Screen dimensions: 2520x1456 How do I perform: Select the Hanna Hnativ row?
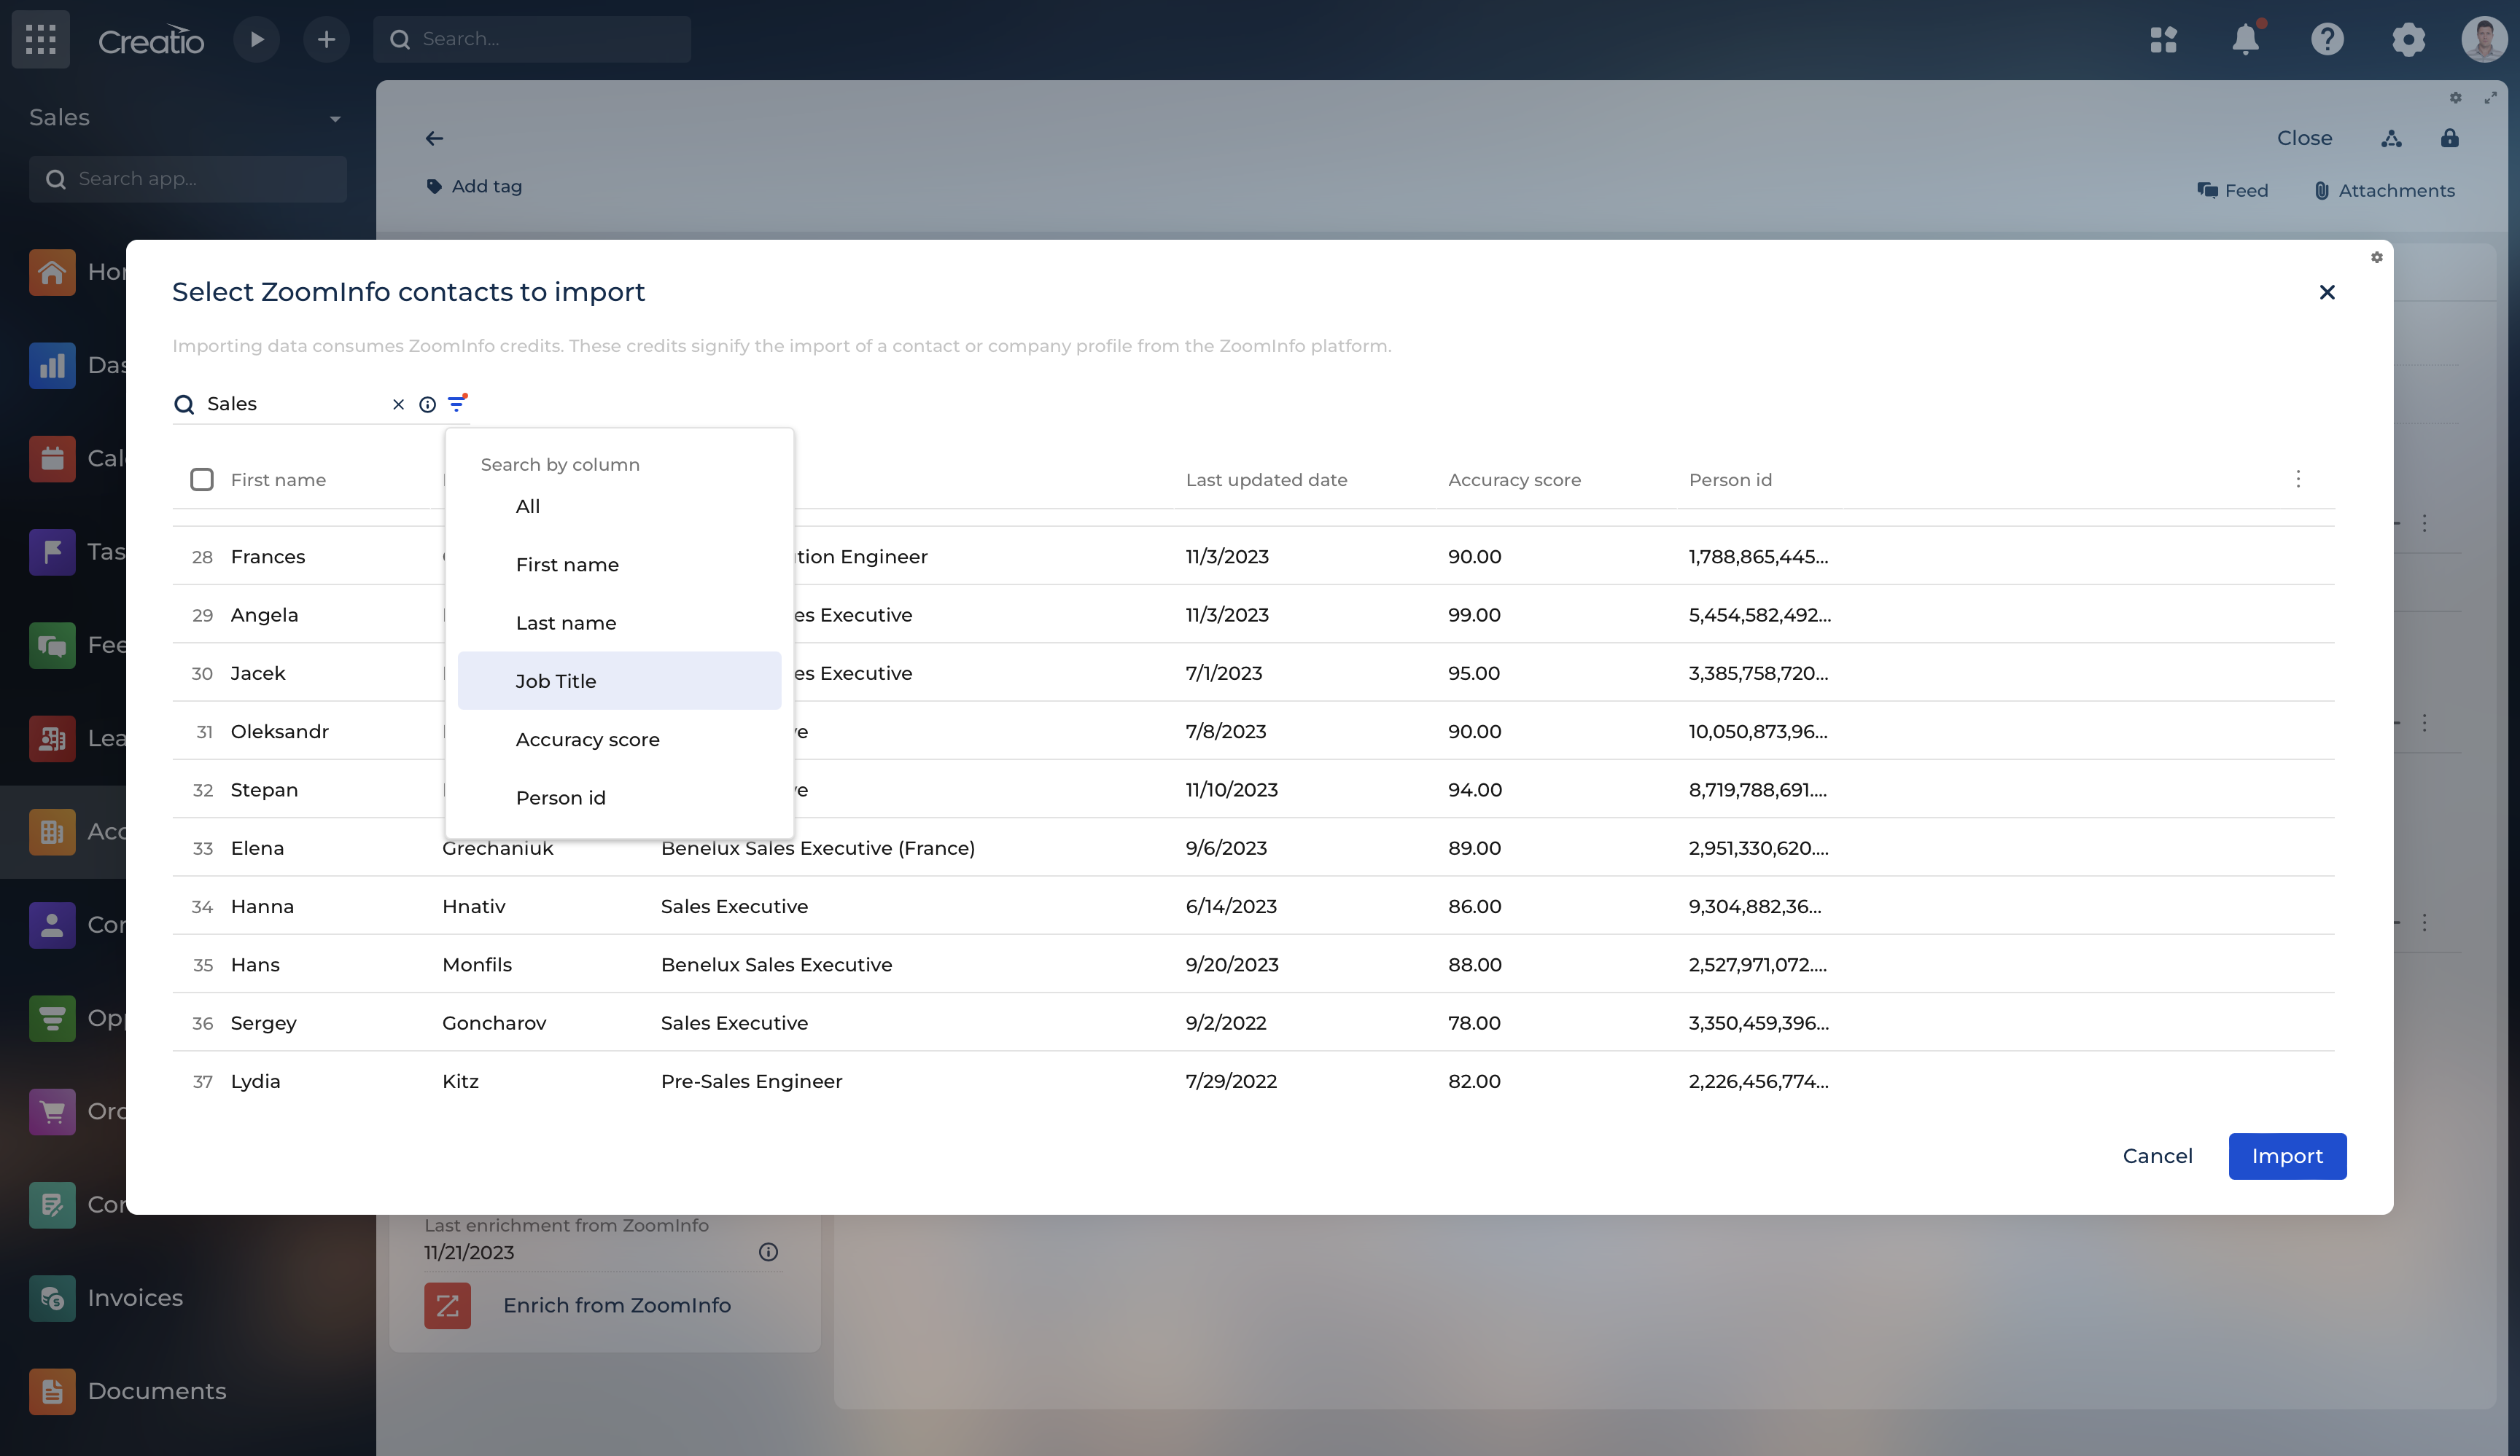point(1253,907)
